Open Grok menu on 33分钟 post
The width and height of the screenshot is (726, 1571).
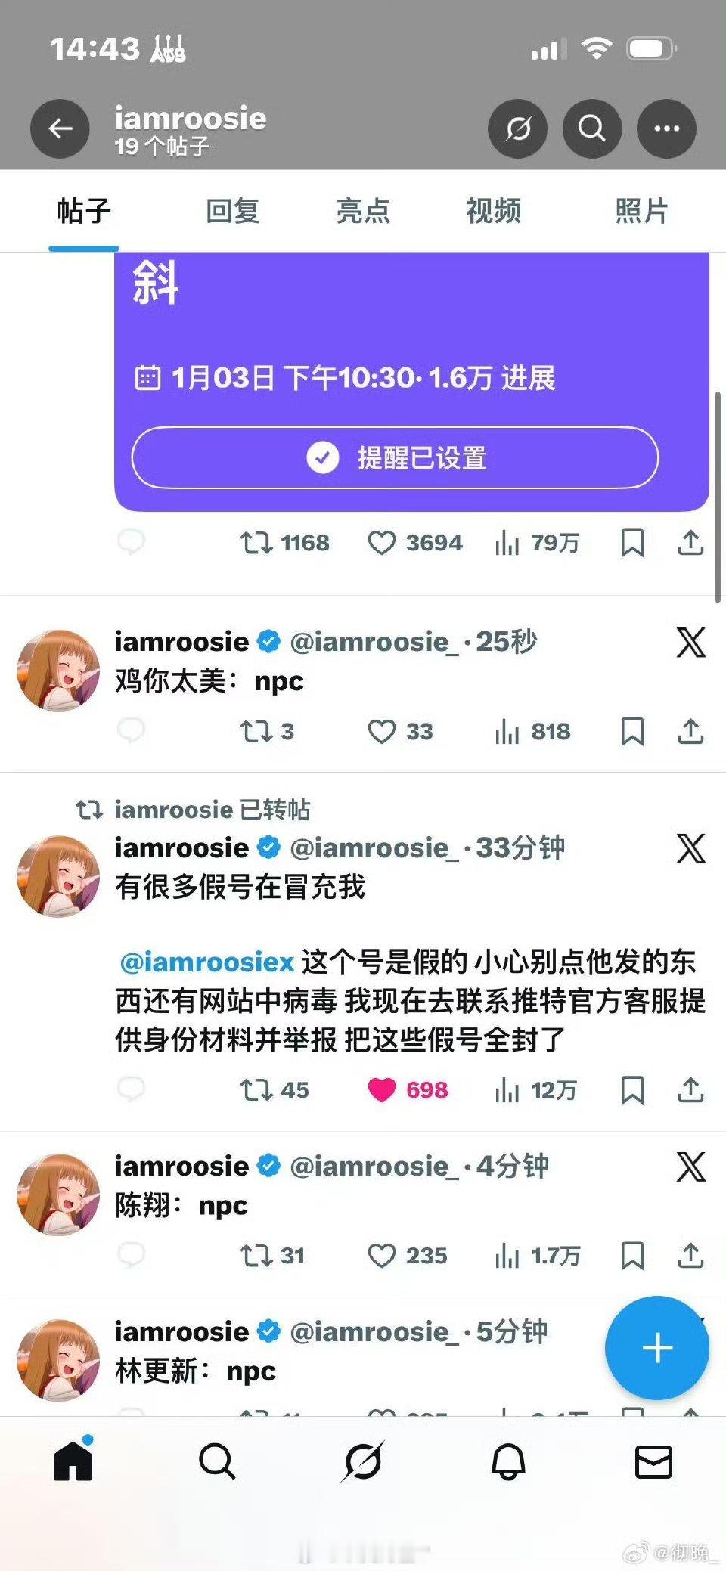pyautogui.click(x=690, y=848)
